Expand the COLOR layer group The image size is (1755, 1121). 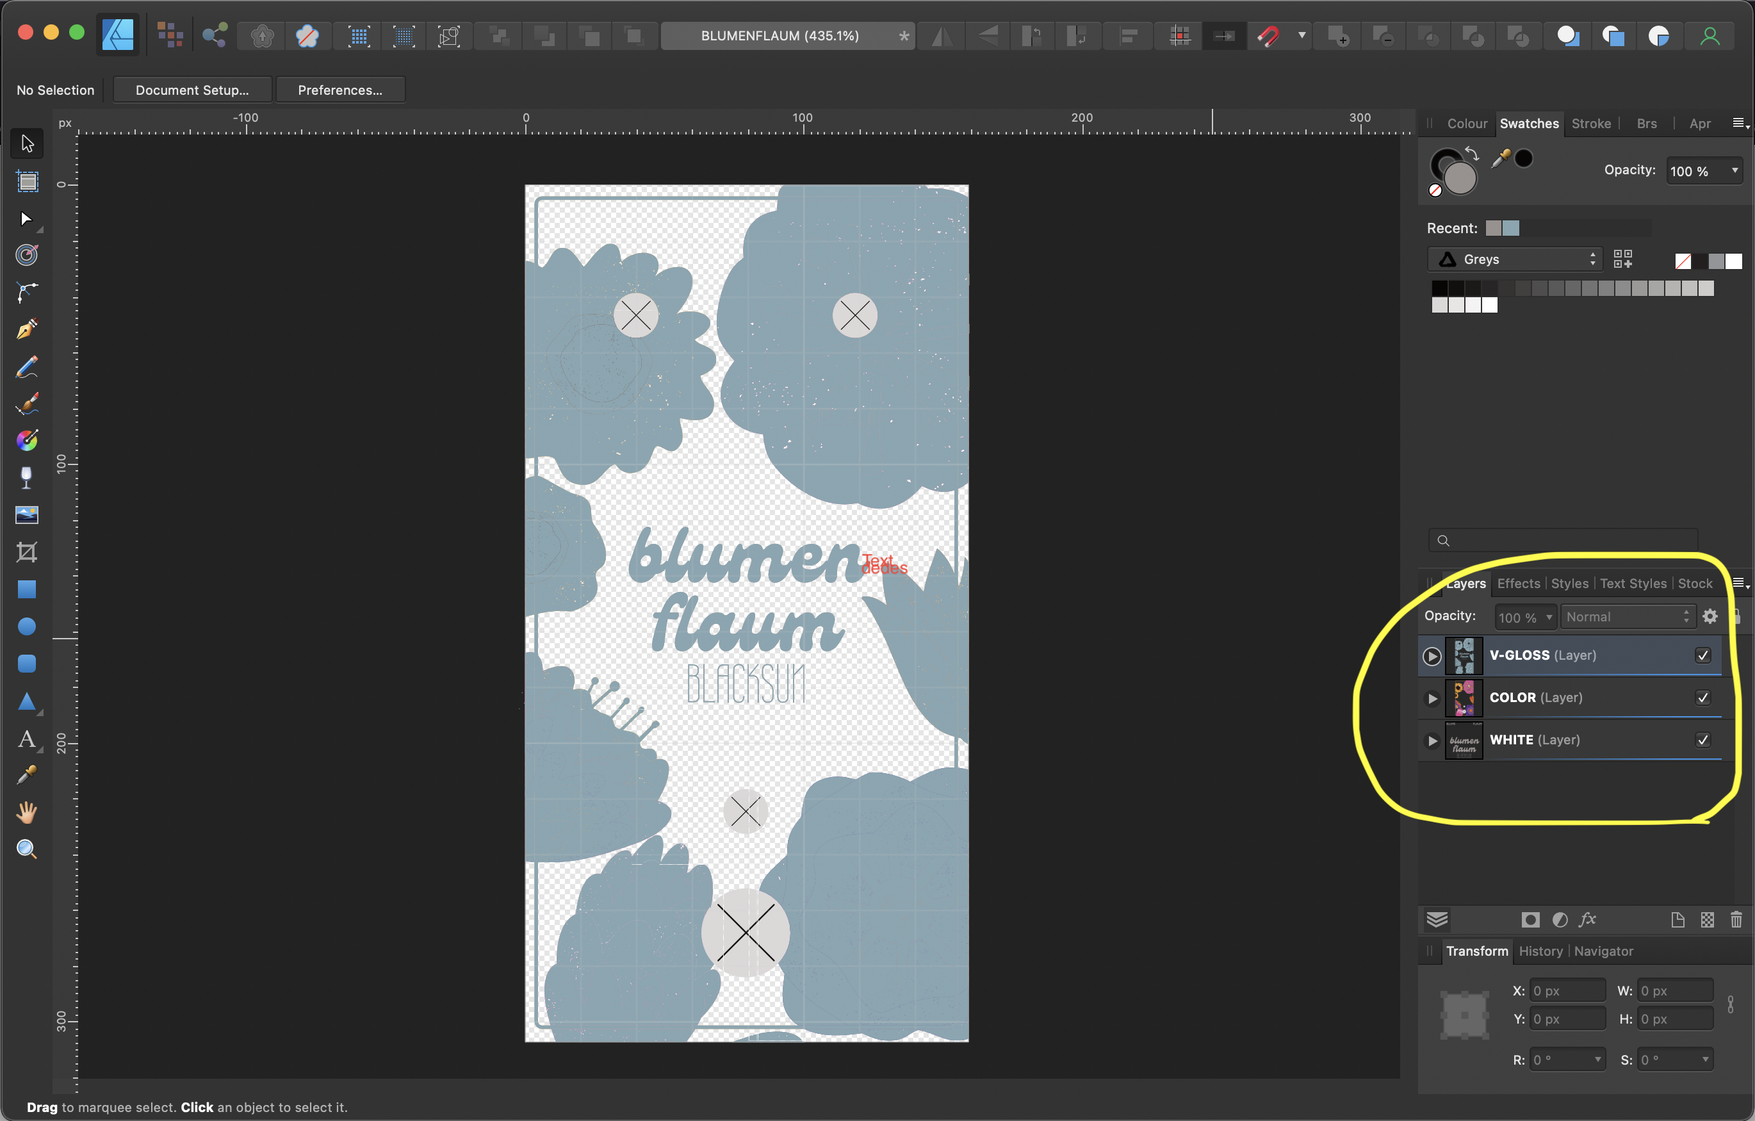[1432, 698]
